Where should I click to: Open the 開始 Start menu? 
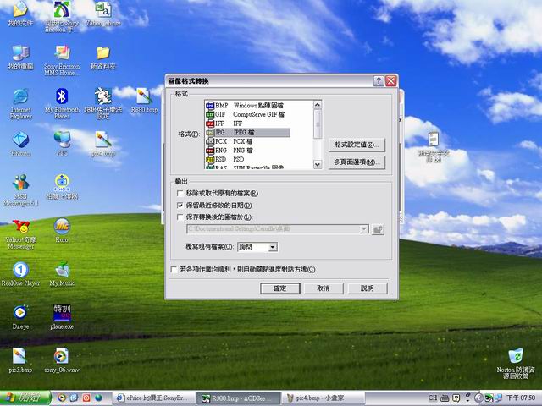[25, 398]
